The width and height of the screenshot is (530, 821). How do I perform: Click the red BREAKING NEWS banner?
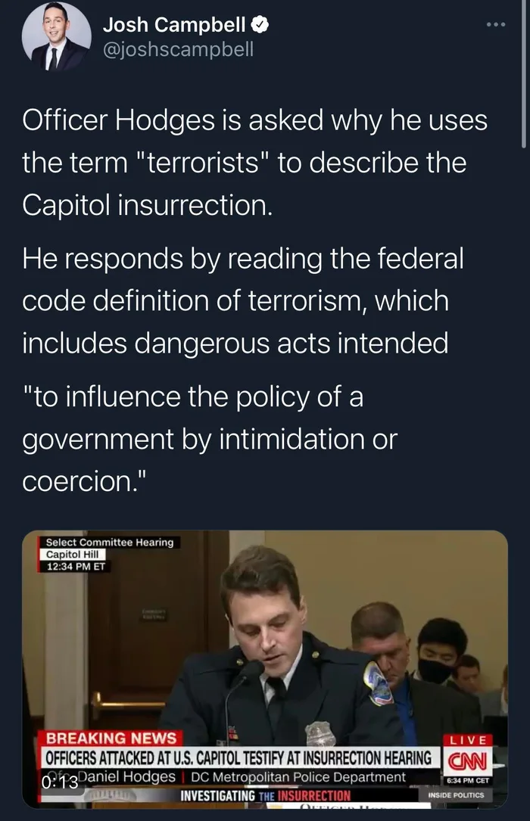tap(111, 739)
